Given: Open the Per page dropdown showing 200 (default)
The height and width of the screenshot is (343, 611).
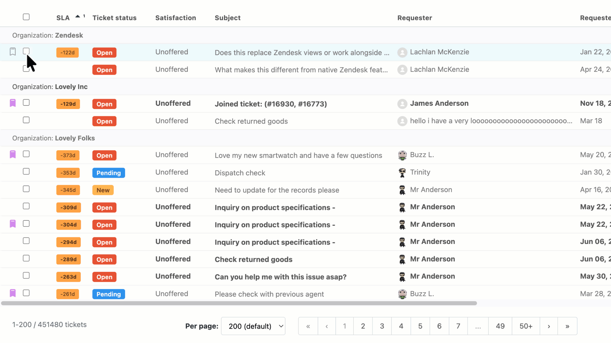Looking at the screenshot, I should (253, 326).
